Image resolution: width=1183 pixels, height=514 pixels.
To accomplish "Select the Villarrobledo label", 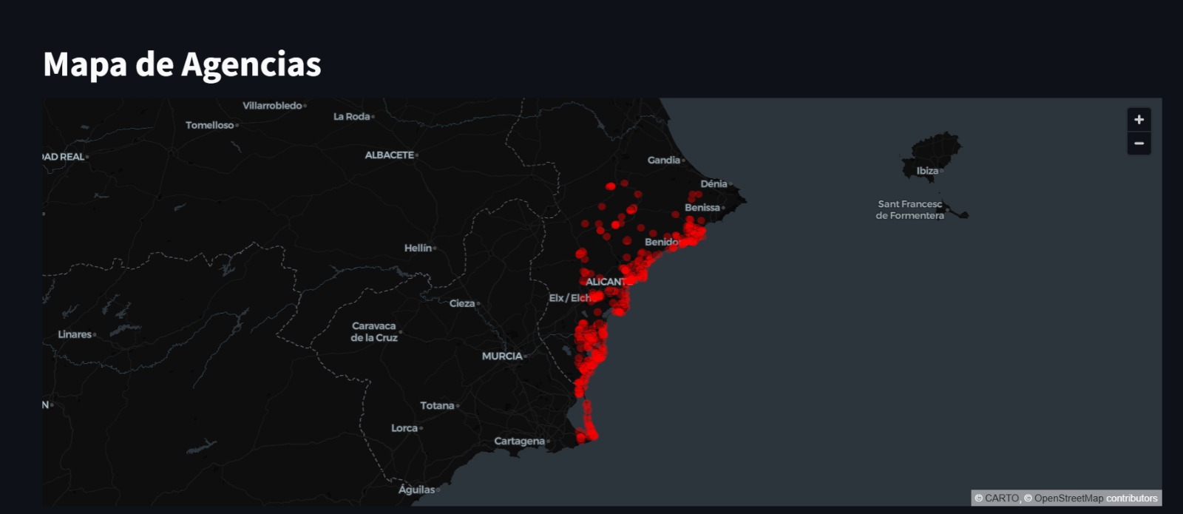I will [272, 106].
